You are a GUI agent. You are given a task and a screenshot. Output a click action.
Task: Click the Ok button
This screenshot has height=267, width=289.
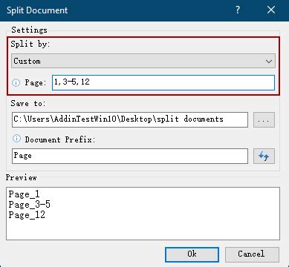(192, 254)
